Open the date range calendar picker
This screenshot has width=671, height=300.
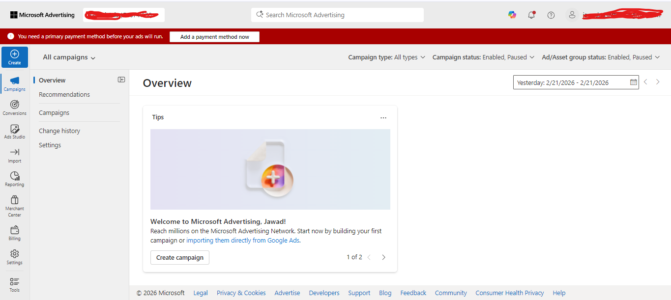click(x=633, y=82)
